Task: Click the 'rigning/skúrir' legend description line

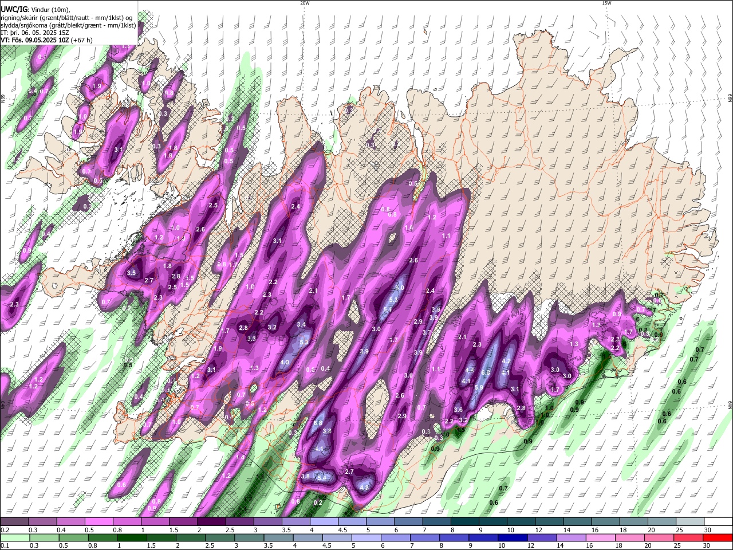Action: (x=66, y=18)
